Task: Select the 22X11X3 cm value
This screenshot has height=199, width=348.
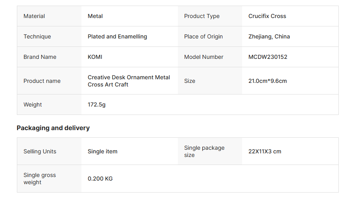Action: 265,151
